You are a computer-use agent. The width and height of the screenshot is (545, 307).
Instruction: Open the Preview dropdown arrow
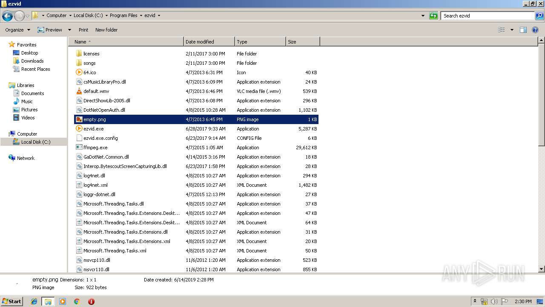[69, 30]
